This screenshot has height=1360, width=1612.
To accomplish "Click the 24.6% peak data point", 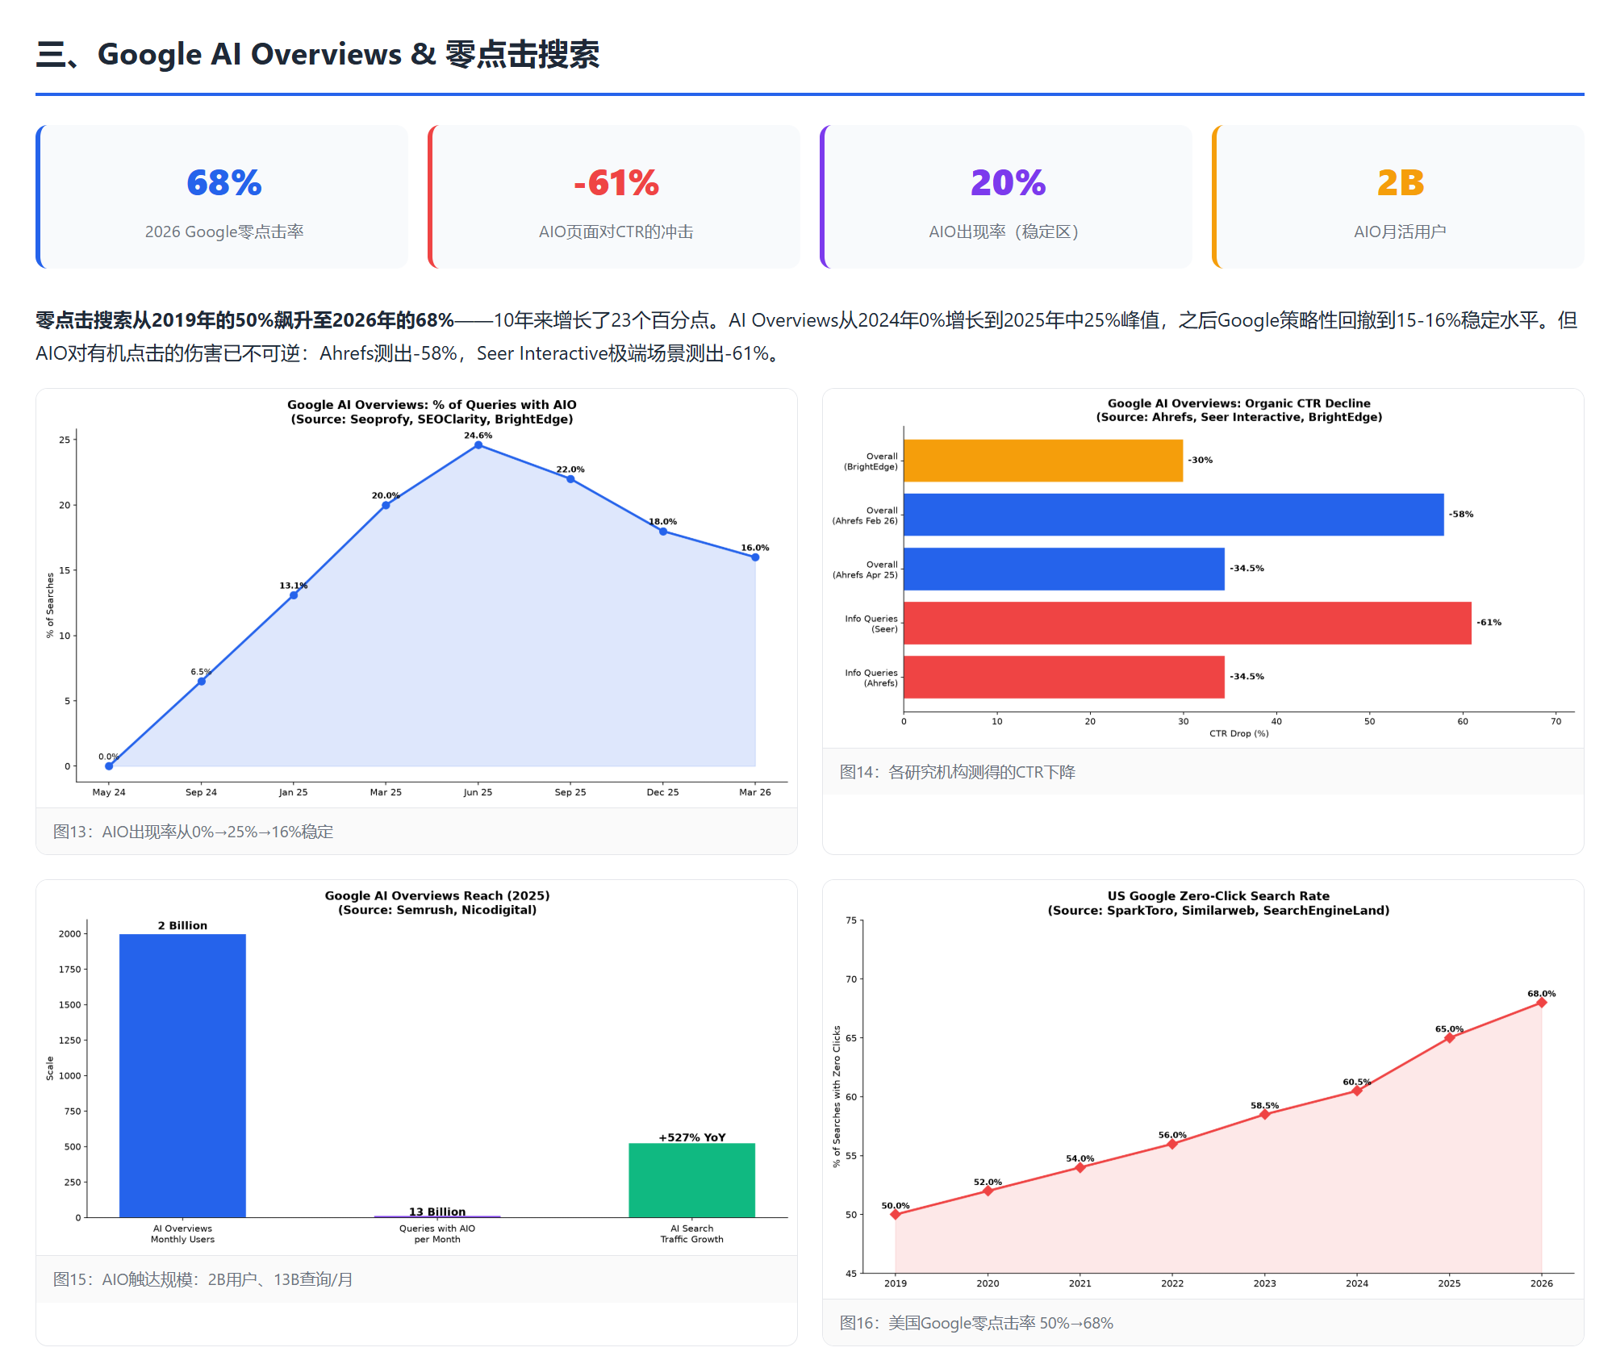I will [x=478, y=445].
